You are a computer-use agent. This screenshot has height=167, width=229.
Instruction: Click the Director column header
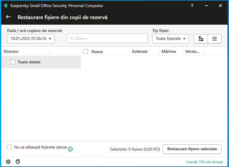(x=11, y=51)
